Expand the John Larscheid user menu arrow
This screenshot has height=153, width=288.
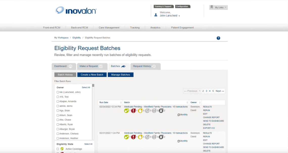(x=179, y=16)
